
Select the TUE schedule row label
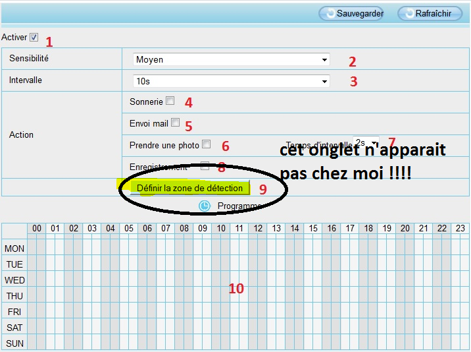pos(14,264)
